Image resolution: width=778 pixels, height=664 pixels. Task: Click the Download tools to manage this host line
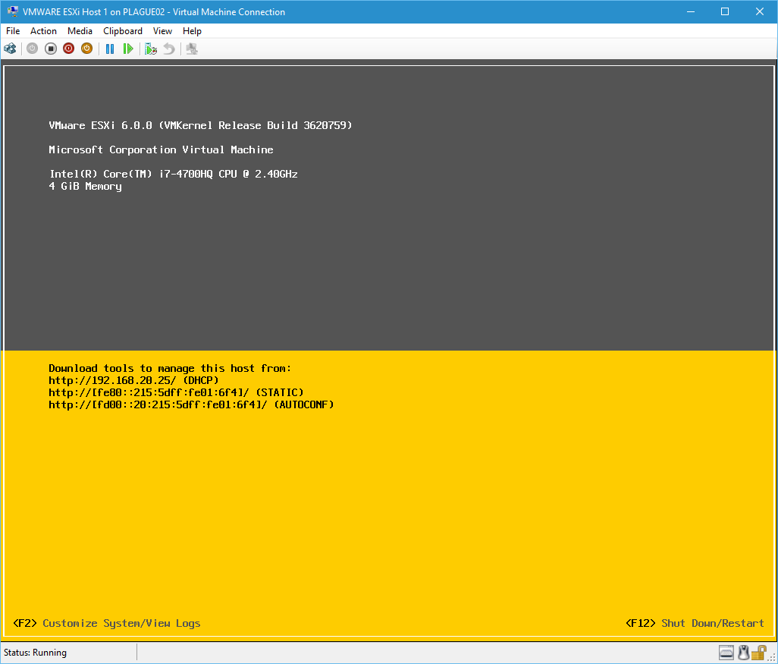pos(170,369)
